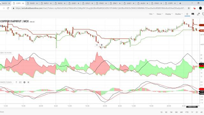Maximize the MACD panel with the expand icon

point(20,82)
